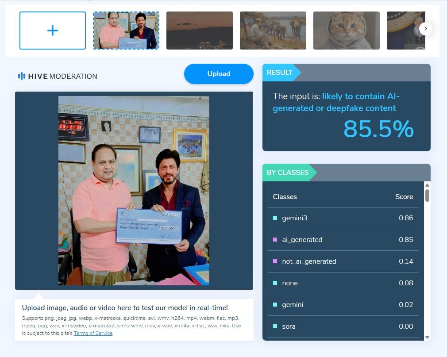The width and height of the screenshot is (447, 357).
Task: Pick the elephants painting sample thumbnail
Action: (273, 30)
